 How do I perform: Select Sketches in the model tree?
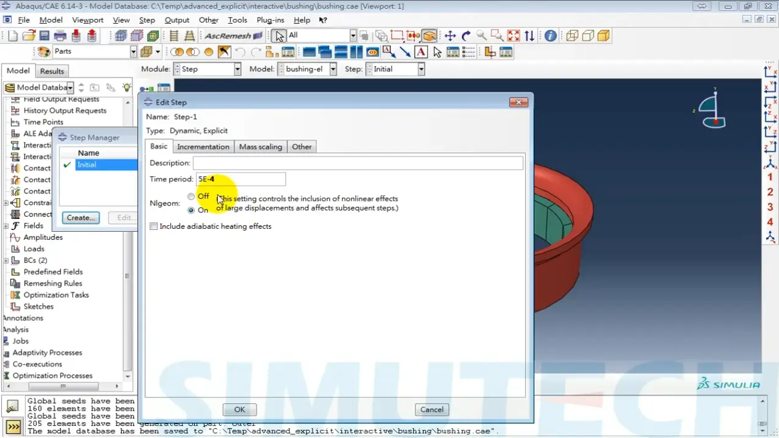pyautogui.click(x=38, y=307)
